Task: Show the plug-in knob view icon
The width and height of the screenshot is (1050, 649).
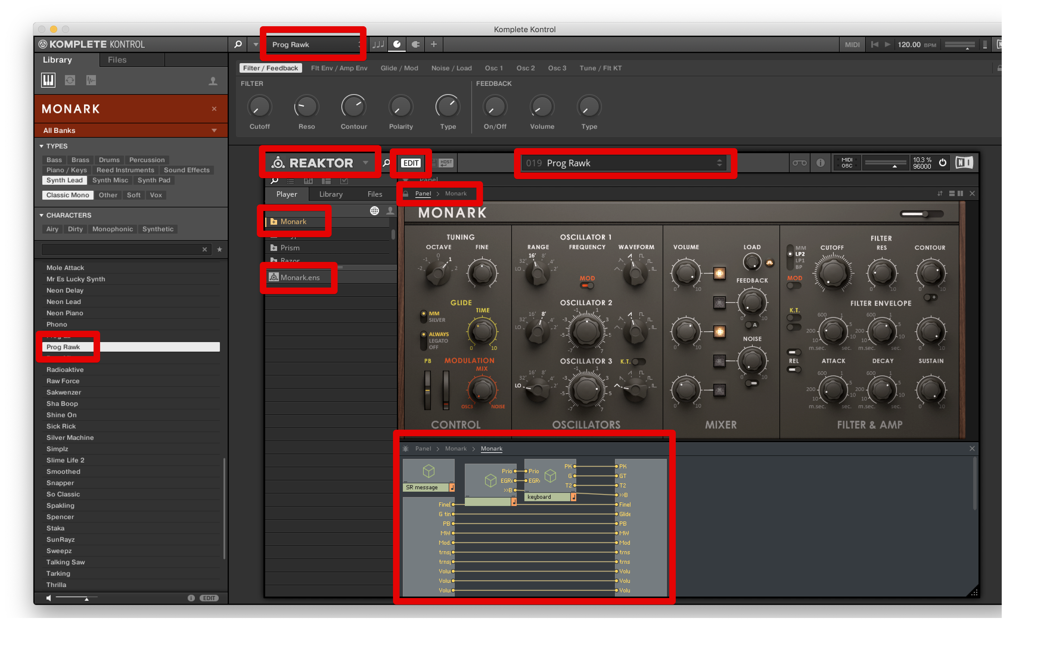Action: (397, 44)
